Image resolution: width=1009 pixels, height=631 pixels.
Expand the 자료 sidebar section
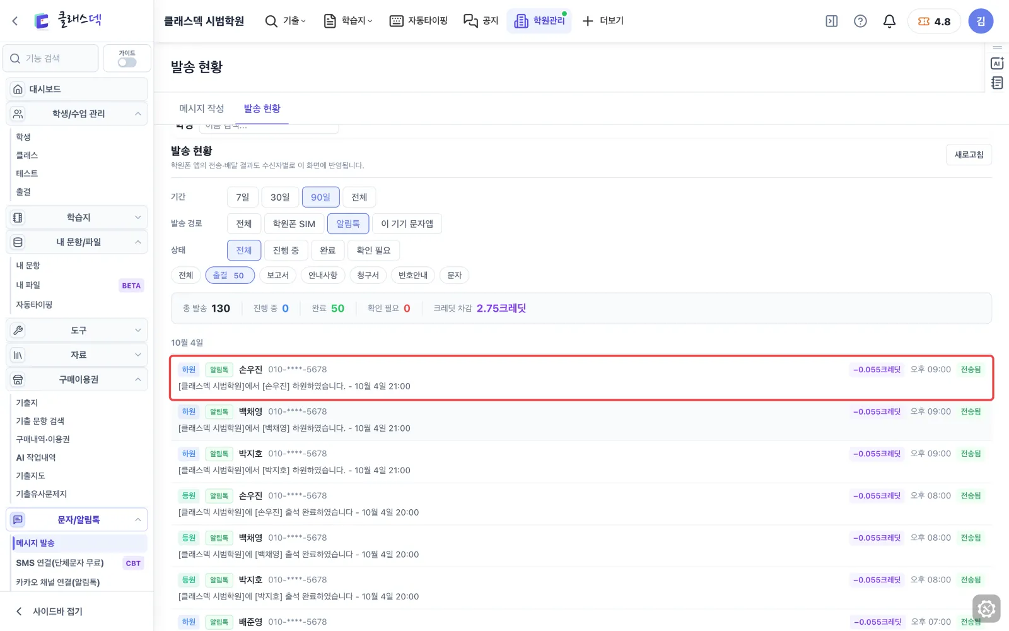pyautogui.click(x=77, y=355)
